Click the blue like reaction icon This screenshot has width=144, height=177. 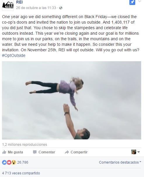click(x=4, y=162)
